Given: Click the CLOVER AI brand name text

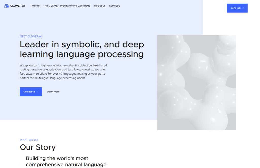Looking at the screenshot, I should pos(18,6).
